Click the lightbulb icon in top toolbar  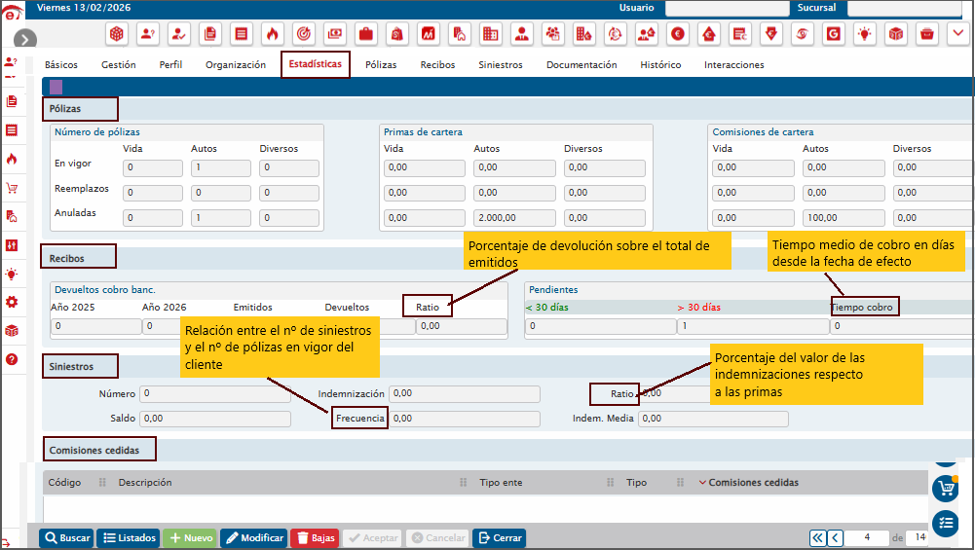[x=864, y=34]
